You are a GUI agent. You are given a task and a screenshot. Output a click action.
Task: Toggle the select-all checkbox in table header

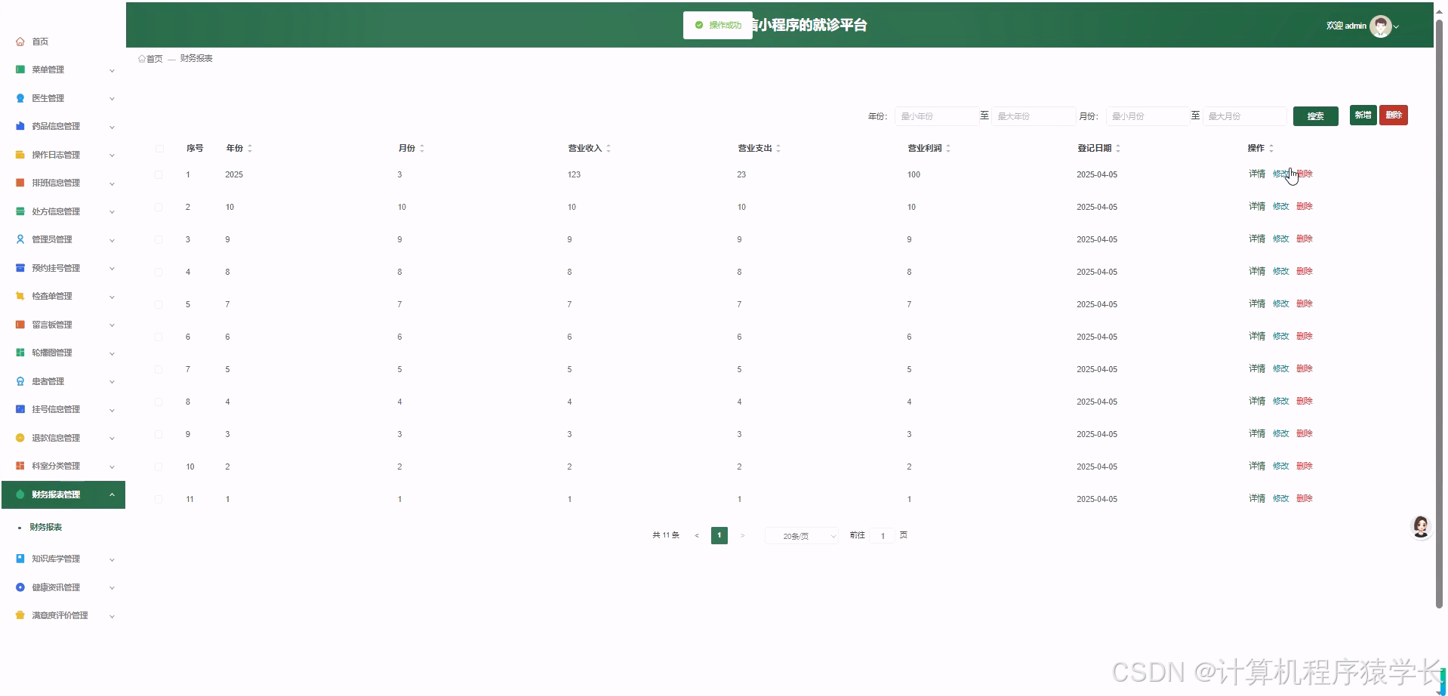point(159,148)
